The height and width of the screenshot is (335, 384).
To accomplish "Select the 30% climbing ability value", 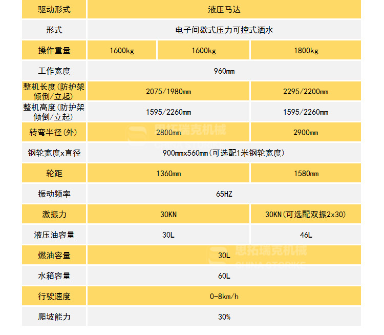I will (224, 317).
